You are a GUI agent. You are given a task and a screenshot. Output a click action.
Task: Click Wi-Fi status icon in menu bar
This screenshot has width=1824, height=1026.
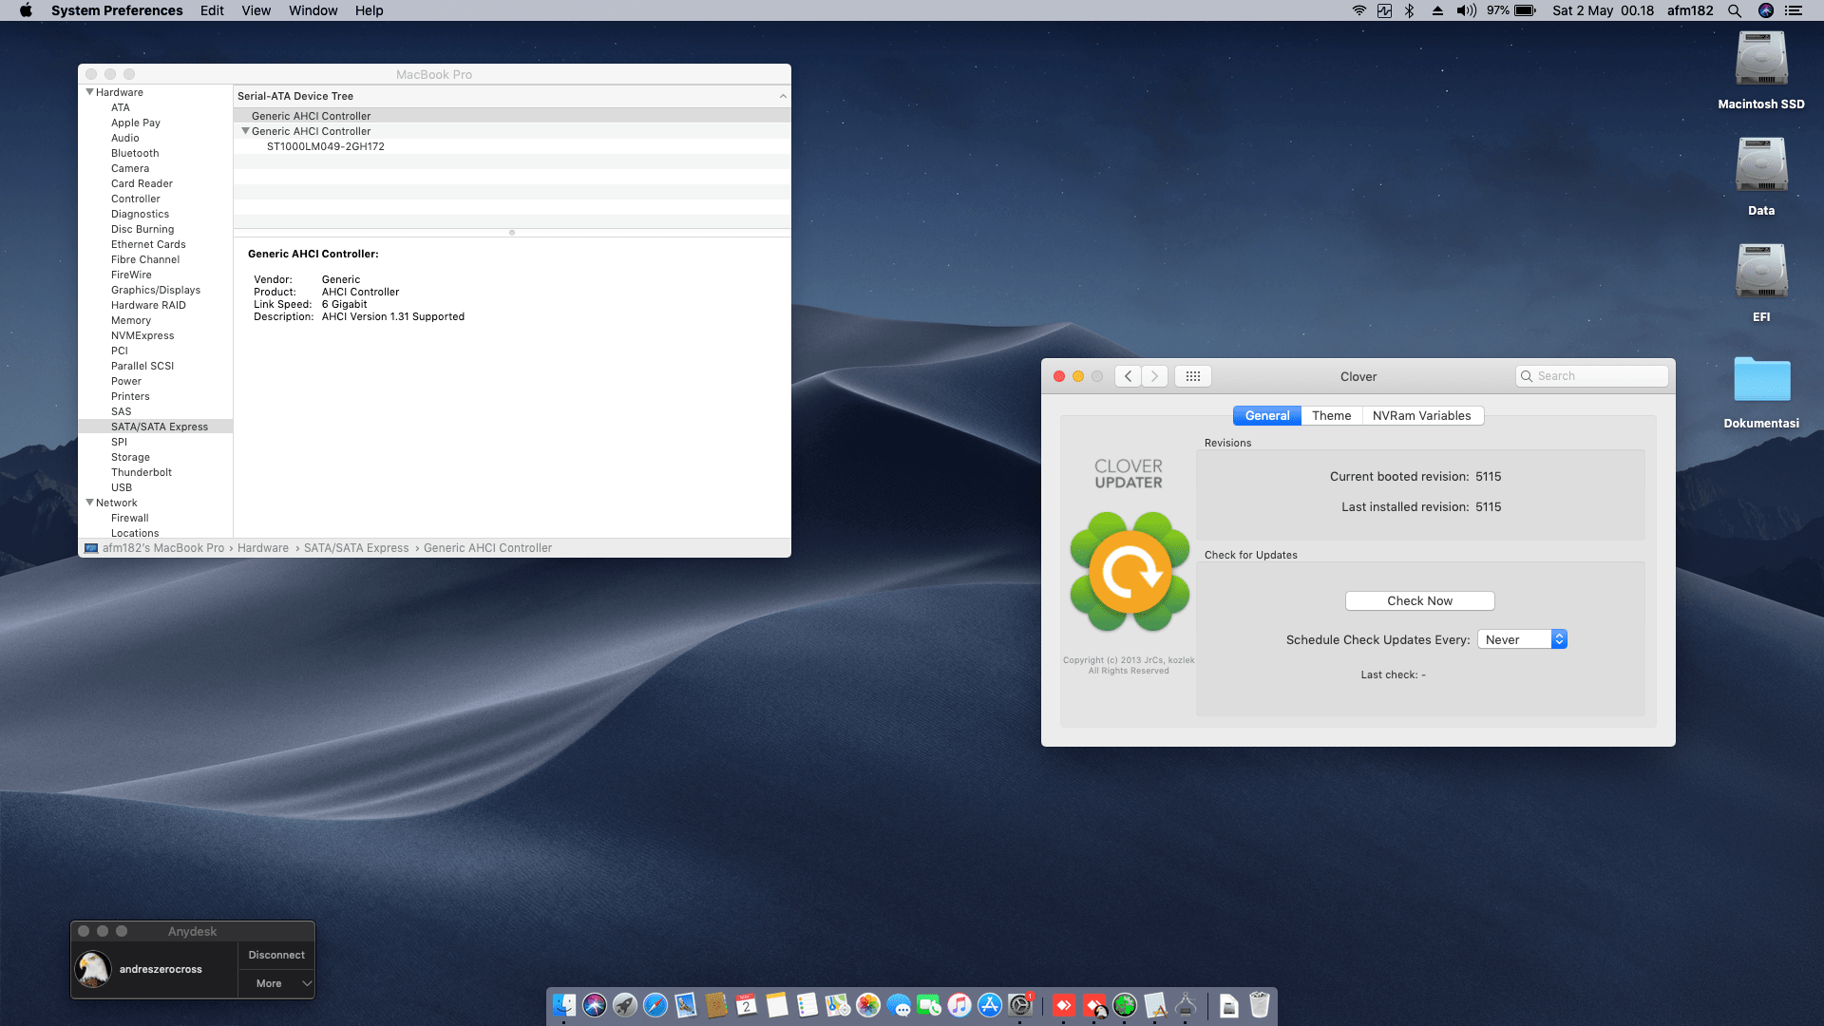coord(1359,10)
